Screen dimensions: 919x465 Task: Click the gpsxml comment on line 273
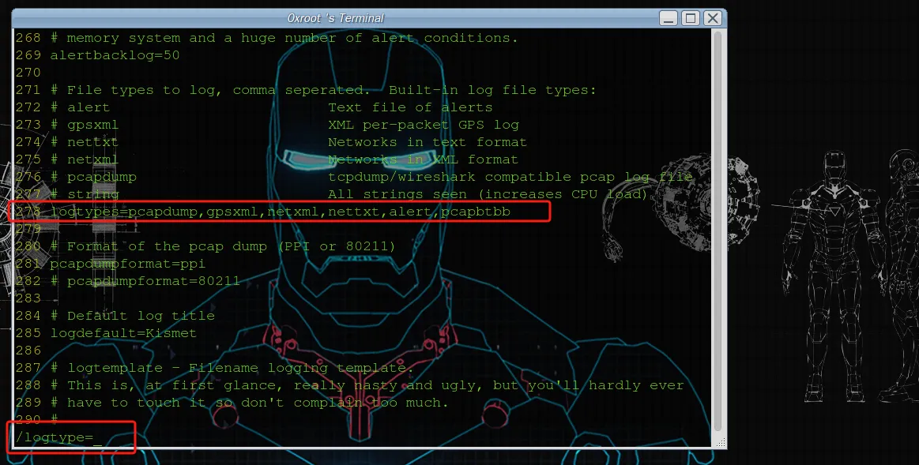[x=92, y=125]
